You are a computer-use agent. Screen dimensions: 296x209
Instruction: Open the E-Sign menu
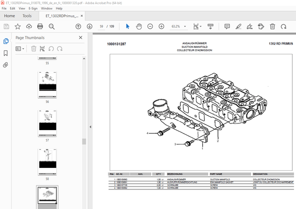[x=33, y=9]
